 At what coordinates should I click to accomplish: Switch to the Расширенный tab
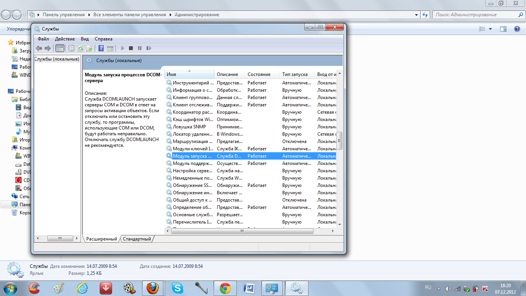pyautogui.click(x=101, y=239)
